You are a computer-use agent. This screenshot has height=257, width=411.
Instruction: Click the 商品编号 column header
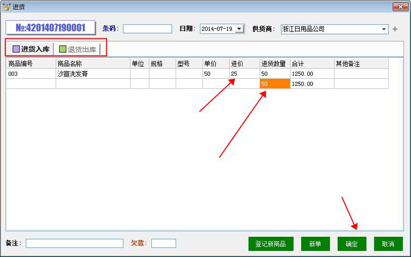click(31, 64)
